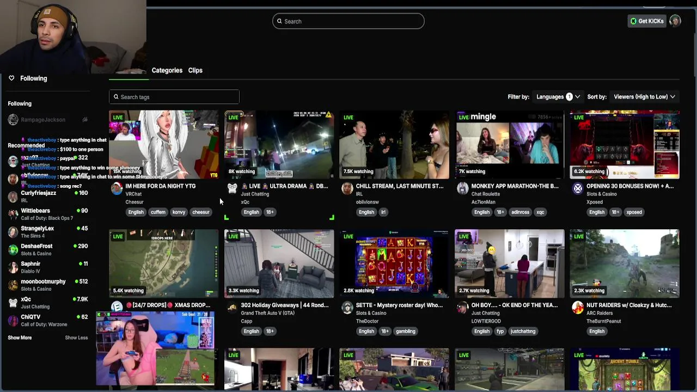Image resolution: width=697 pixels, height=392 pixels.
Task: Switch to the Categories tab
Action: [x=167, y=70]
